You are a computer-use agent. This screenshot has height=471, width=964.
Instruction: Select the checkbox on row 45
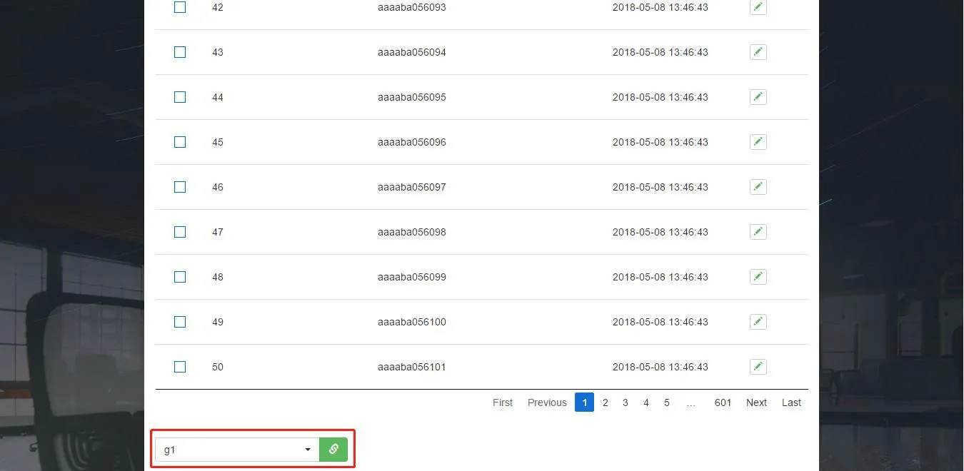(179, 141)
